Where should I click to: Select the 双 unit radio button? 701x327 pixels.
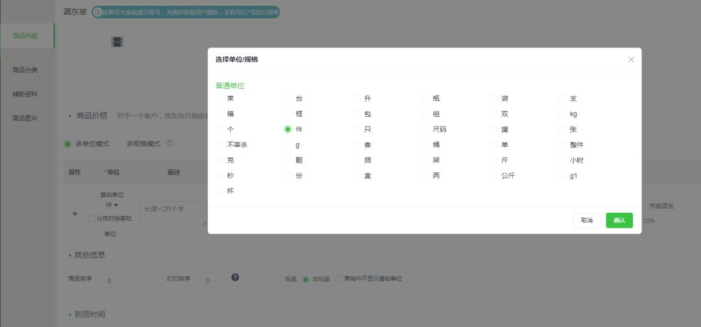coord(493,114)
